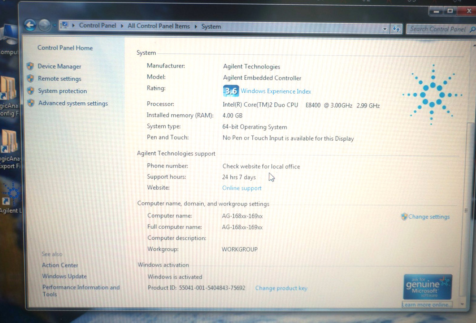Click the 4.00 GB installed memory value
The image size is (476, 323).
[x=232, y=116]
